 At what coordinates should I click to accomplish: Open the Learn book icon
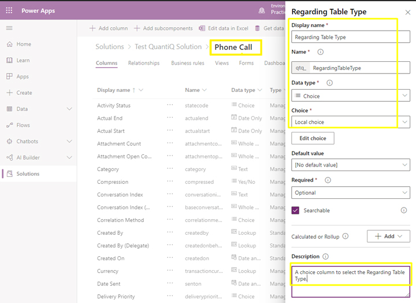click(10, 60)
